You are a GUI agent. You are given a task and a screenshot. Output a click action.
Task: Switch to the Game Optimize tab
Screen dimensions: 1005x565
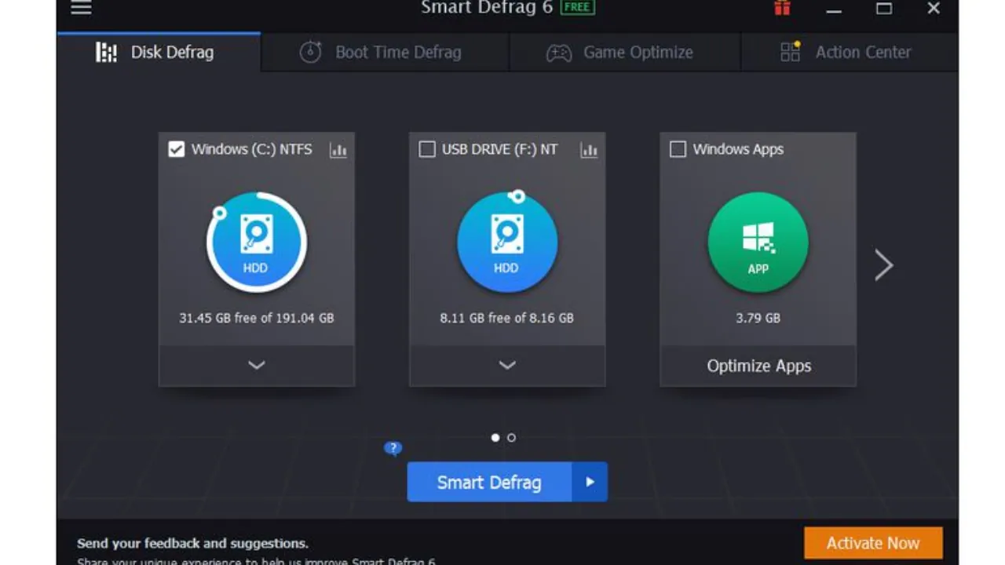[x=624, y=53]
